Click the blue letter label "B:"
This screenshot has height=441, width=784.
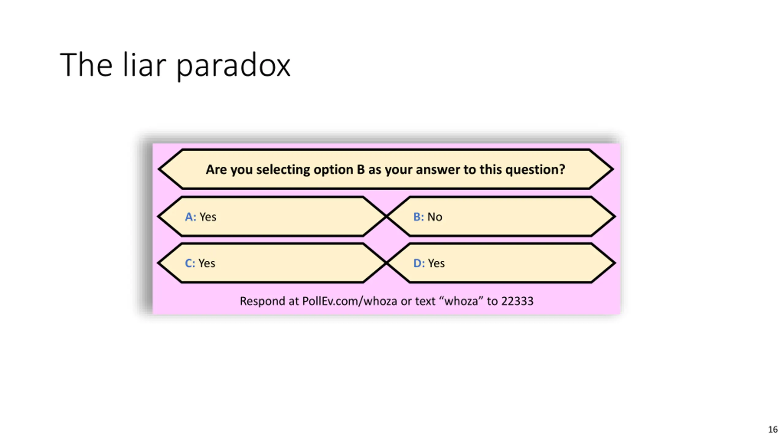(418, 217)
